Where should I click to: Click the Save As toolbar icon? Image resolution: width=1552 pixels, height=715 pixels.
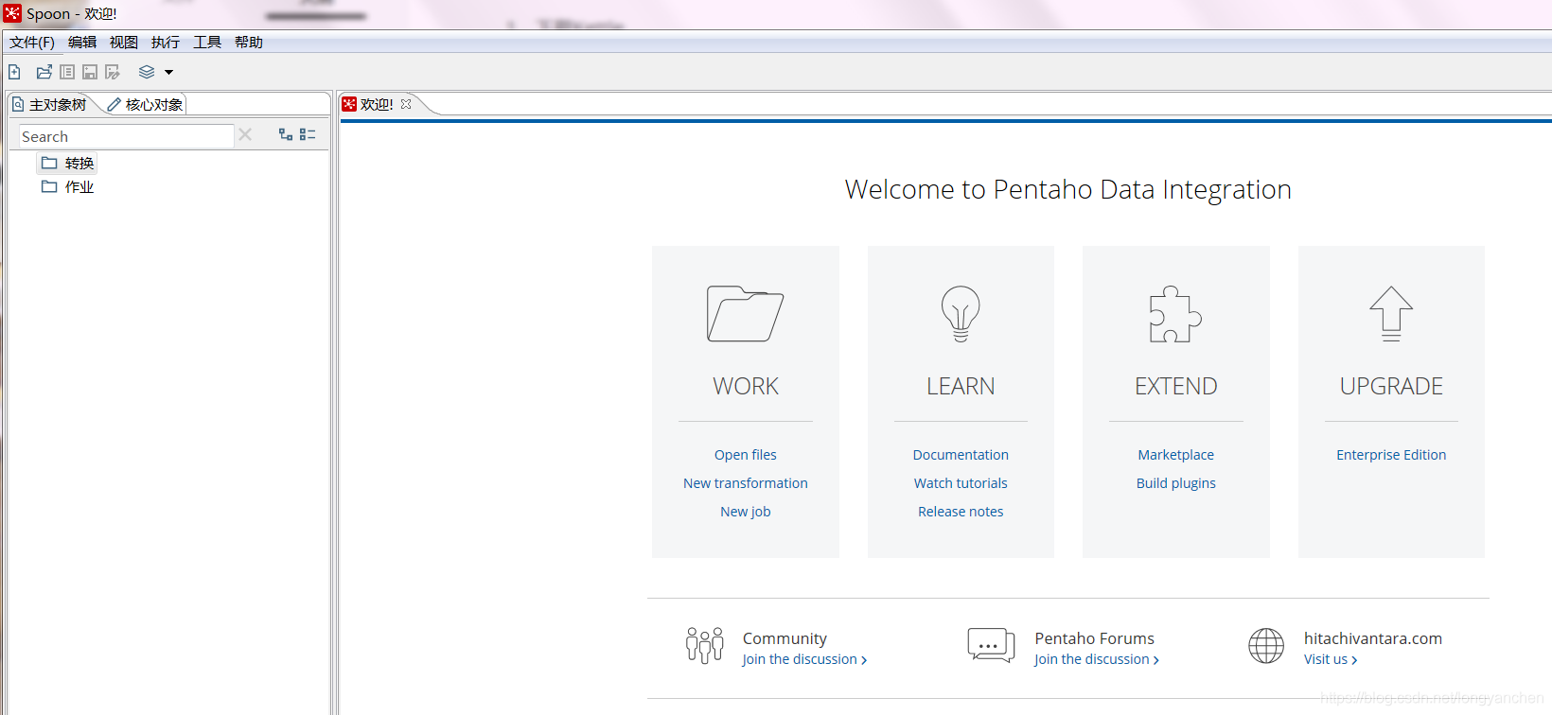pos(113,72)
